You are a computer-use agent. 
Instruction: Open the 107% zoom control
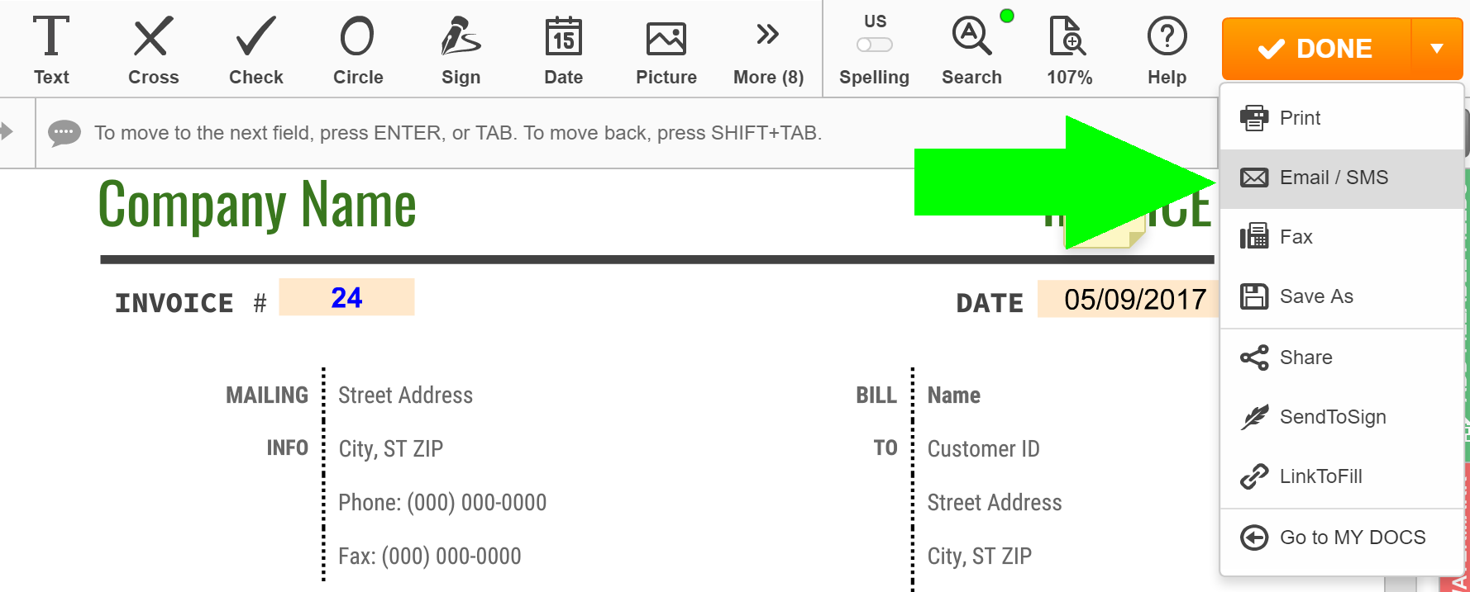tap(1069, 50)
